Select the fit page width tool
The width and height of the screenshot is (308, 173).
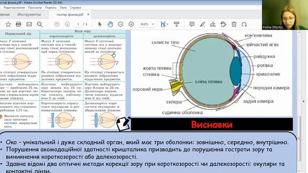point(163,25)
